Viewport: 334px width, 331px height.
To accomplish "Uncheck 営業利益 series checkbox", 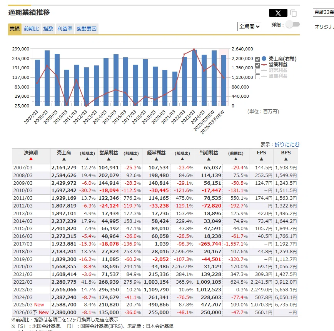I will tap(257, 65).
